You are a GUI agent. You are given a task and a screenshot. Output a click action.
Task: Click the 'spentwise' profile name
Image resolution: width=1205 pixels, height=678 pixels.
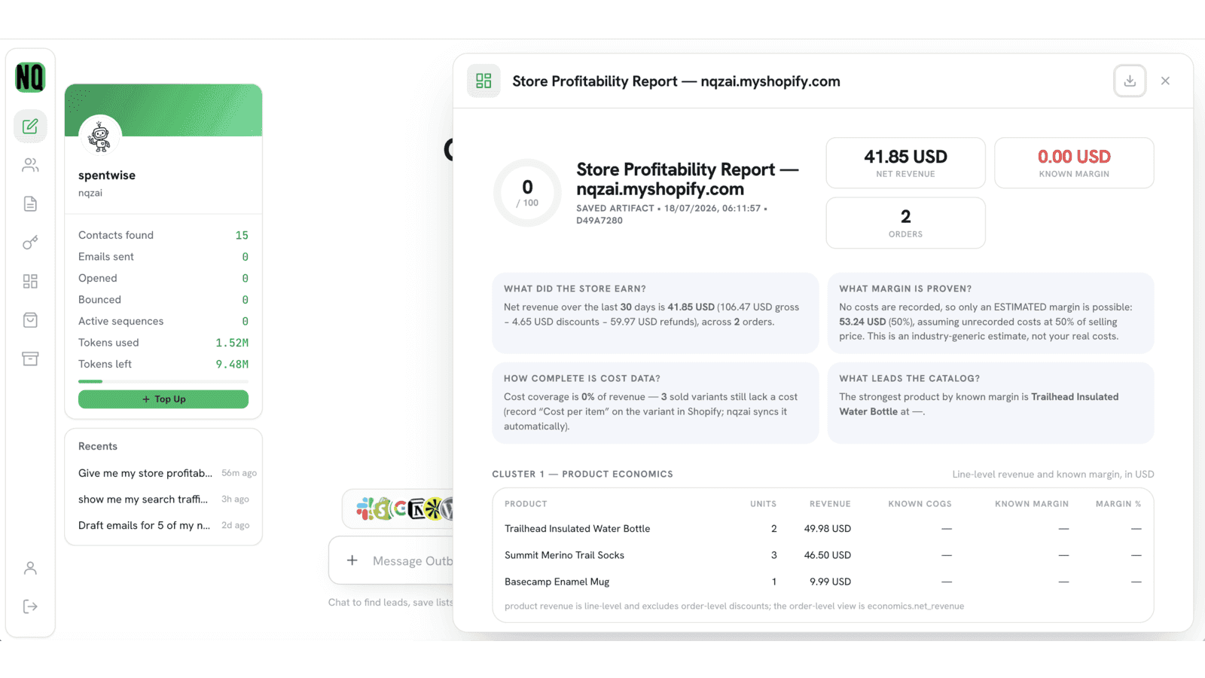tap(107, 176)
